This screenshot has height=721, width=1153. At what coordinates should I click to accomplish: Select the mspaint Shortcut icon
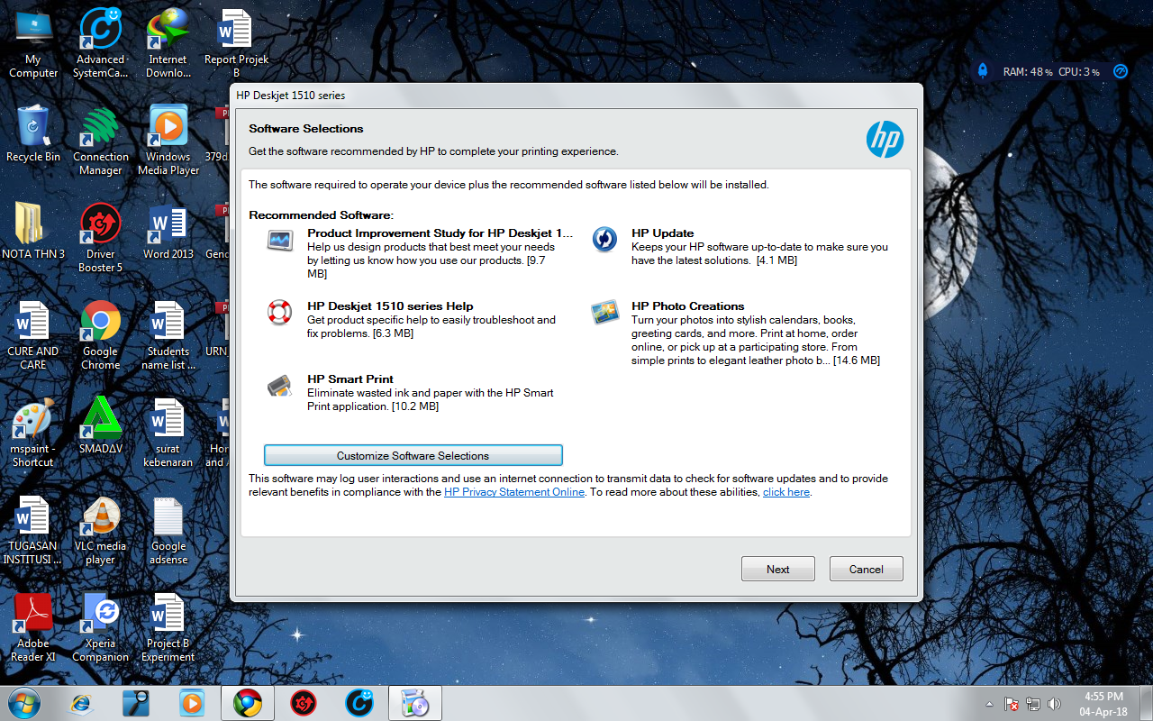click(x=33, y=433)
